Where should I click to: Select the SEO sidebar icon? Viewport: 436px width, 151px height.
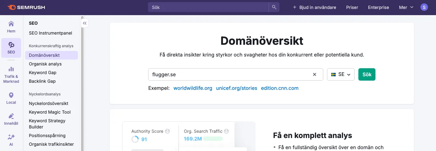(x=11, y=47)
